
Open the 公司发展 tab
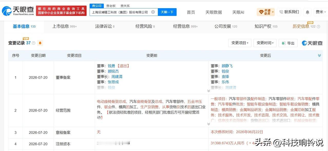pyautogui.click(x=226, y=26)
